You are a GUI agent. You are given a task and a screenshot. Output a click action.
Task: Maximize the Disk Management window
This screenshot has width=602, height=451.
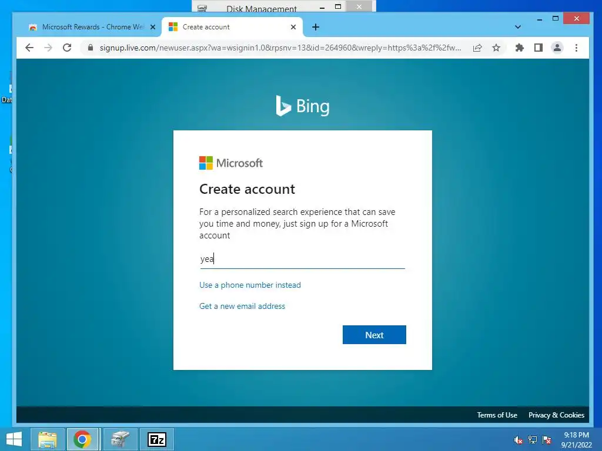tap(338, 6)
